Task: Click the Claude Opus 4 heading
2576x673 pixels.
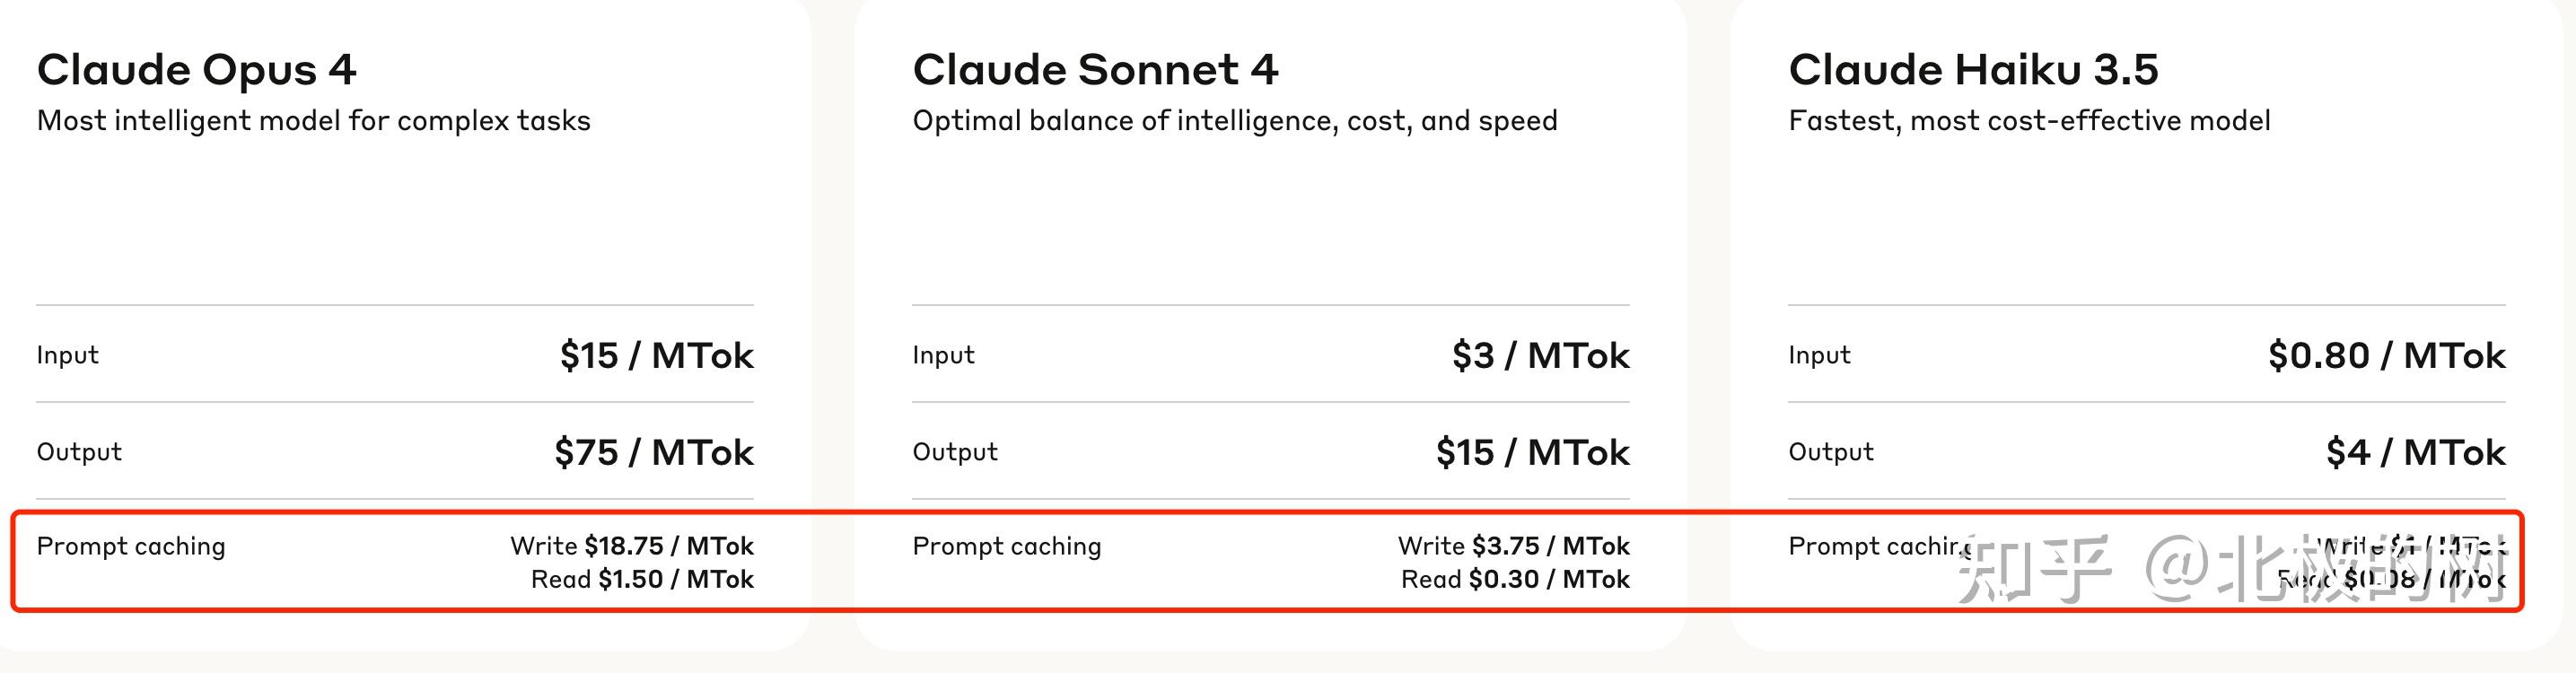Action: coord(196,70)
